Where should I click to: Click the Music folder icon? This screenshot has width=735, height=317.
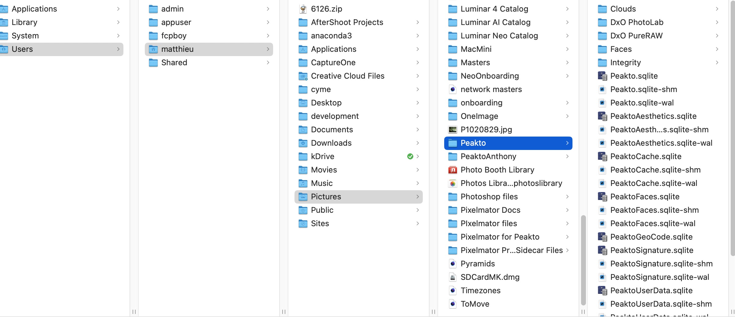[x=303, y=183]
